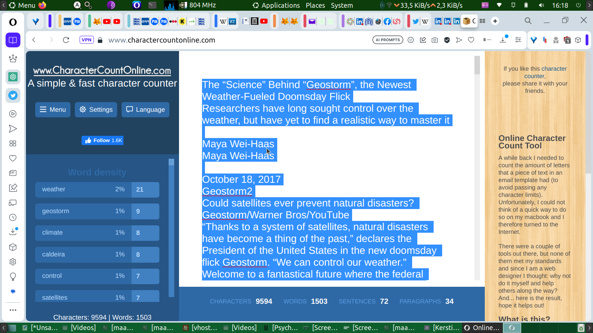Click the red badge extension showing 1

[x=567, y=40]
